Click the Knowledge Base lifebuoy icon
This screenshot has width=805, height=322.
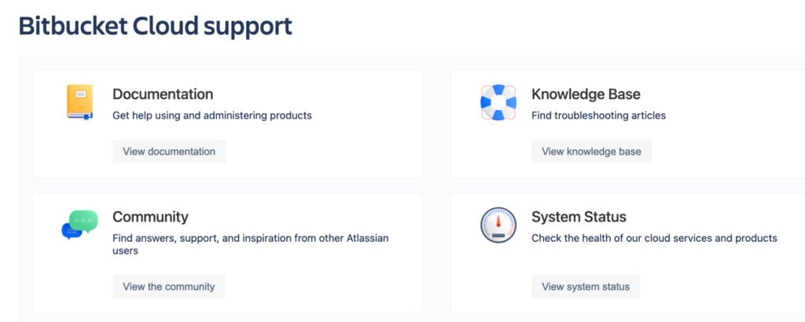pos(498,103)
